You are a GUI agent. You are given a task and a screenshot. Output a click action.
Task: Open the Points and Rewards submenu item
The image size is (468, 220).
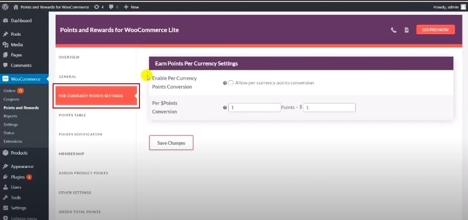click(21, 108)
